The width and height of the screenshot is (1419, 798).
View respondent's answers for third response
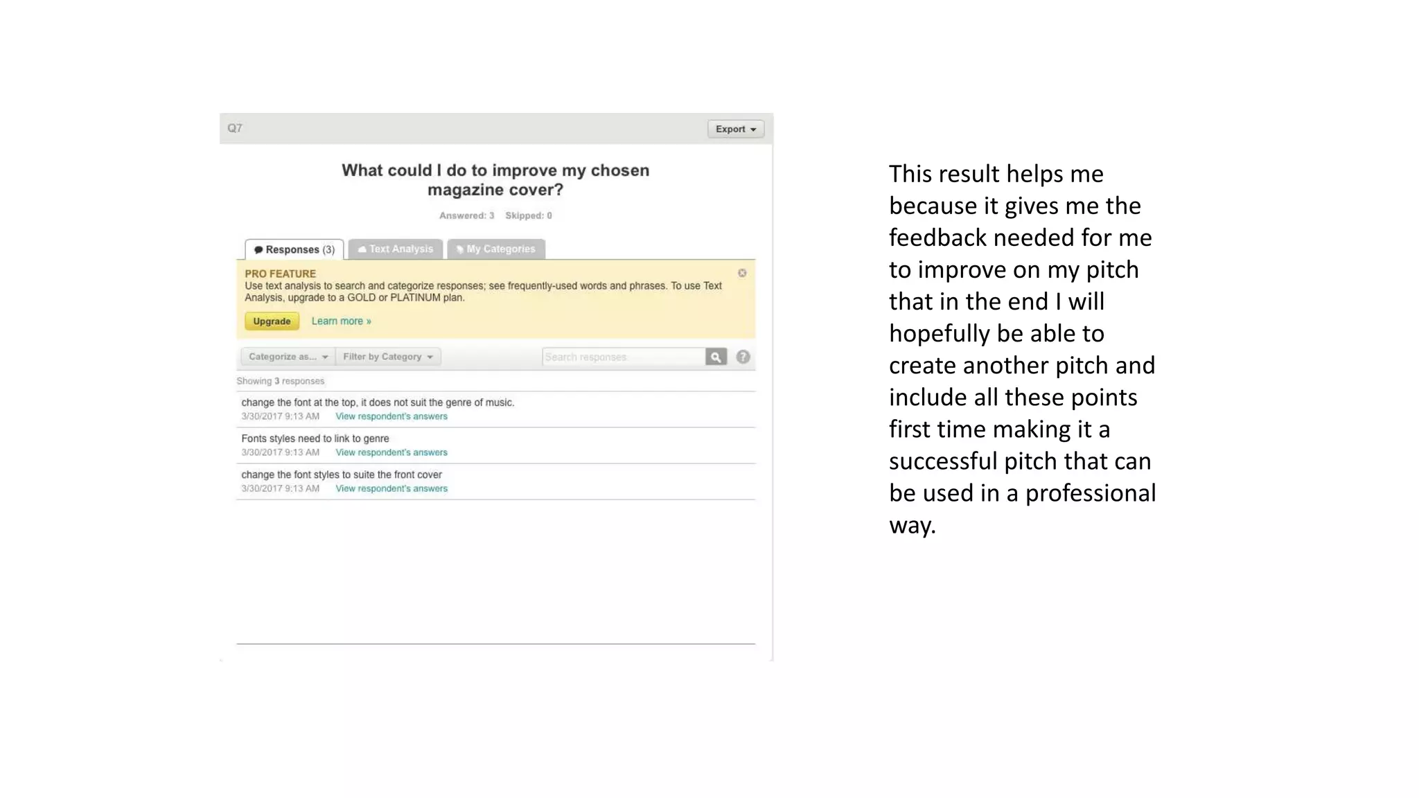(x=391, y=488)
